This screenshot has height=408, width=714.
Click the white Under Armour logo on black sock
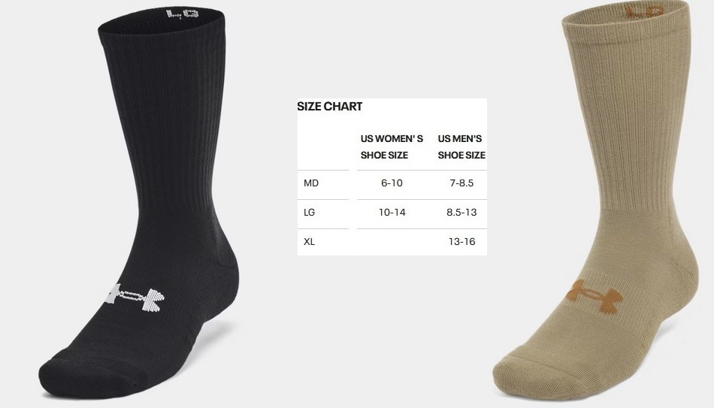[135, 298]
